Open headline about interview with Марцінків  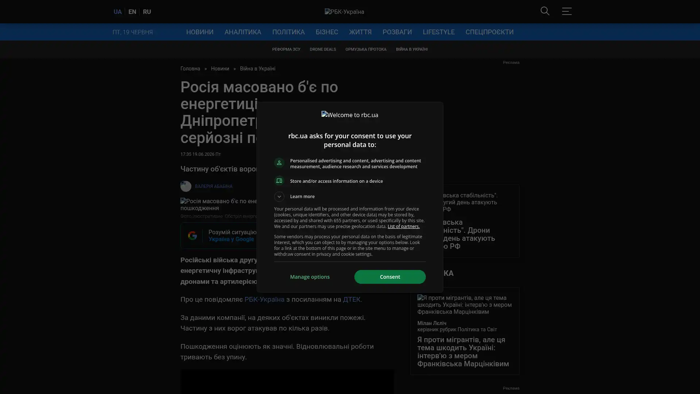(x=463, y=352)
